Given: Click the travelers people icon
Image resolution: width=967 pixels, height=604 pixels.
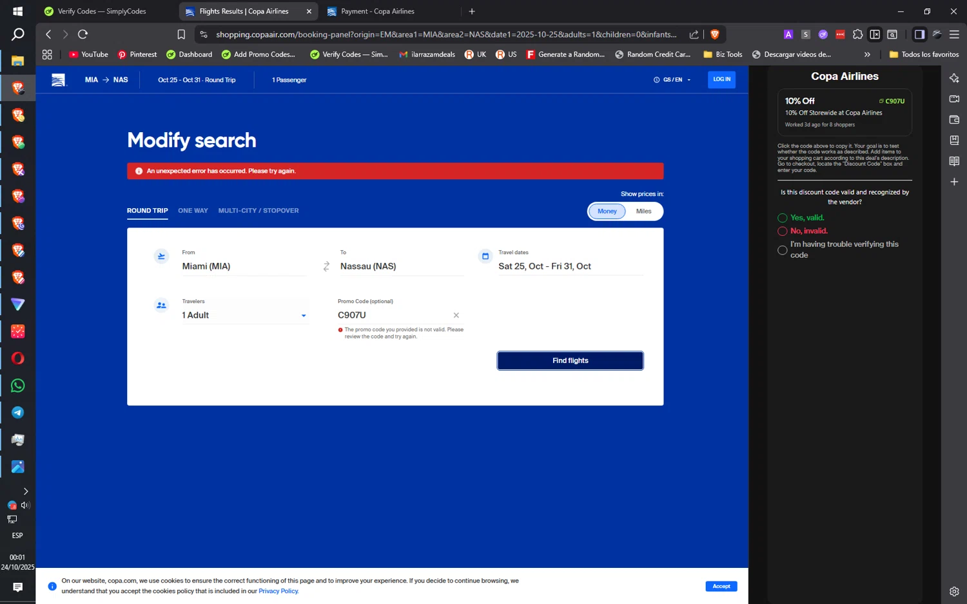Looking at the screenshot, I should point(161,305).
